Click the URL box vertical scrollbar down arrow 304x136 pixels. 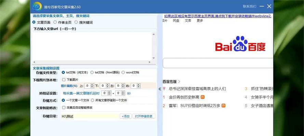[154, 58]
